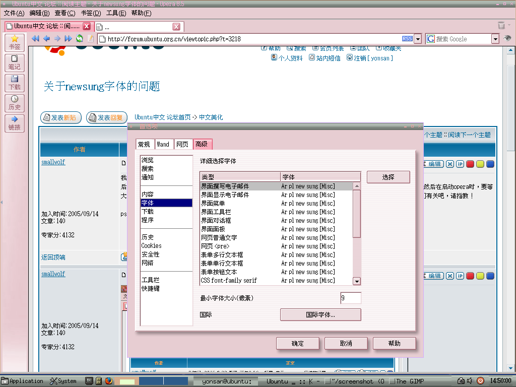Open the 查看(C) menu

[65, 13]
